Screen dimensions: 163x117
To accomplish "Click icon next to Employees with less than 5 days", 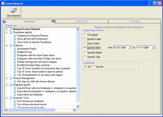I will tap(14, 55).
